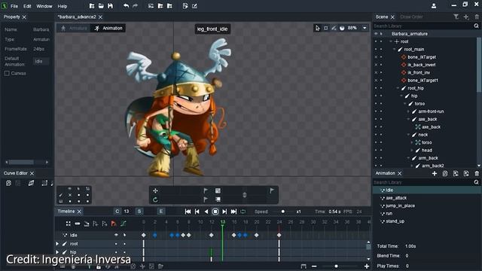Zoom out timeline with the minus icon
Viewport: 482px width, 271px height.
coord(314,266)
